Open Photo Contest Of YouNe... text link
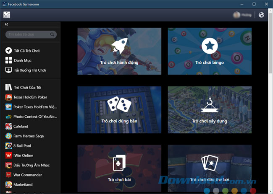 [x=35, y=116]
